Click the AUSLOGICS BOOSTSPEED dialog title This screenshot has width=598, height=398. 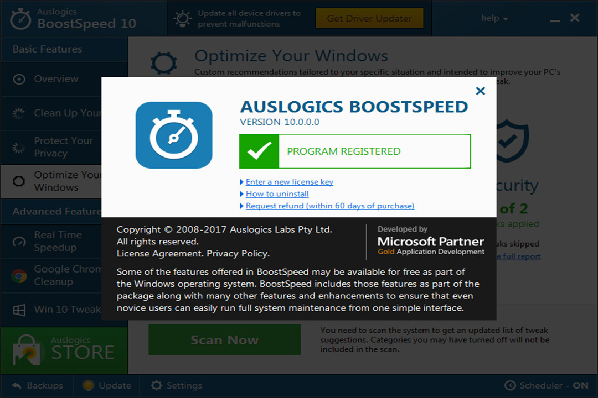point(353,107)
